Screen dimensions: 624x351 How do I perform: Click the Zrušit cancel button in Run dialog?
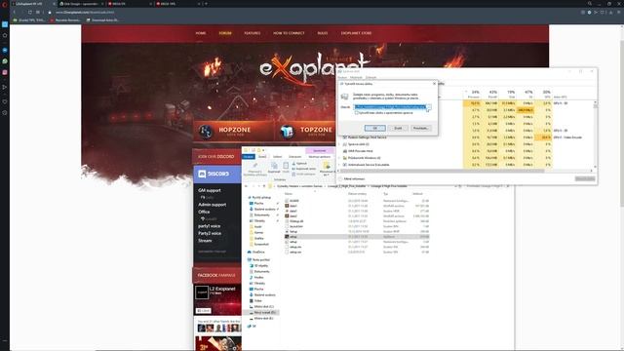[398, 128]
